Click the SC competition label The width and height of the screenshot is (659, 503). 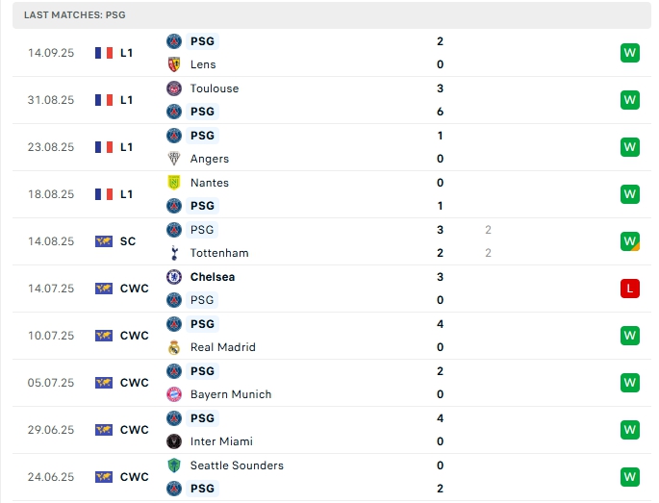pos(128,241)
